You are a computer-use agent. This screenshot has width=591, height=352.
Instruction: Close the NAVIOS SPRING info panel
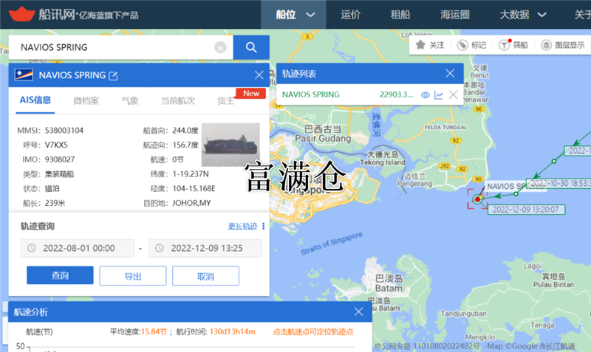coord(259,75)
